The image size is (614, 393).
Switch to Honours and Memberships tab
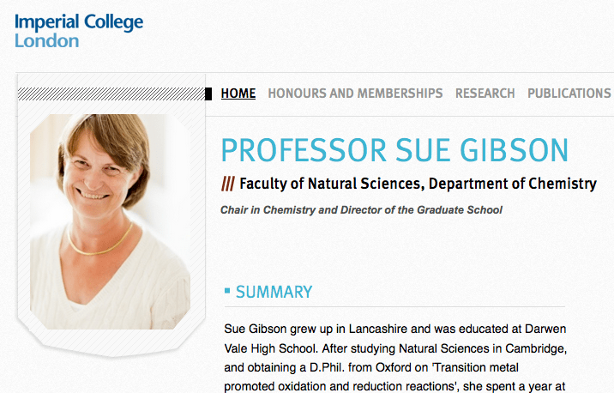(355, 94)
